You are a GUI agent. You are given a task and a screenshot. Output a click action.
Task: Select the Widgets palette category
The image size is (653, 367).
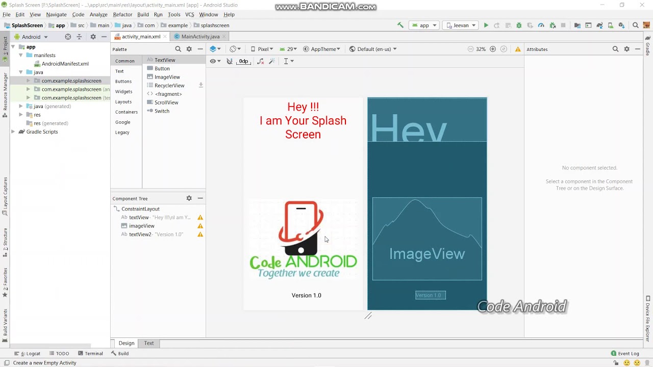[x=123, y=92]
